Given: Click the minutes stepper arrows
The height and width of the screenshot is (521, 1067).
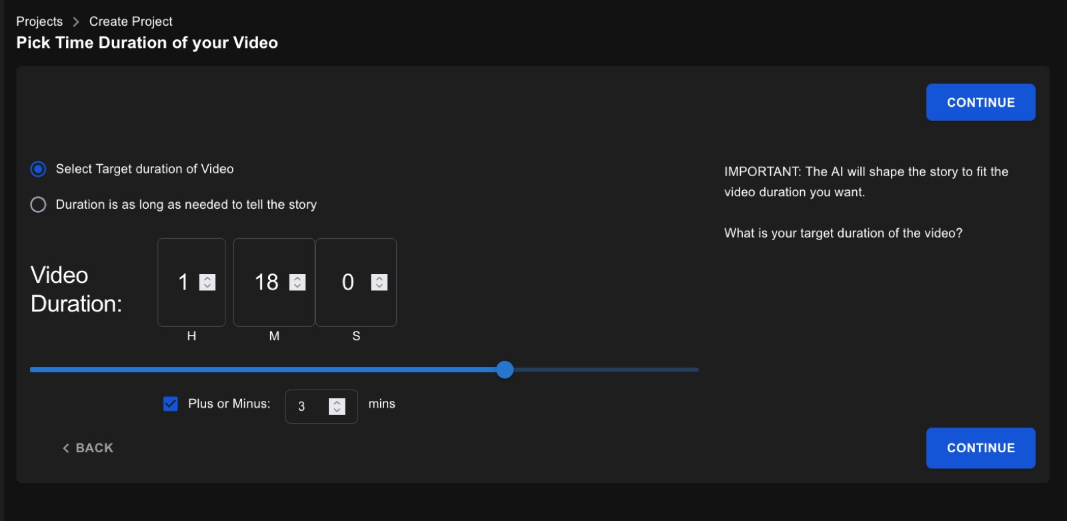Looking at the screenshot, I should click(x=297, y=282).
